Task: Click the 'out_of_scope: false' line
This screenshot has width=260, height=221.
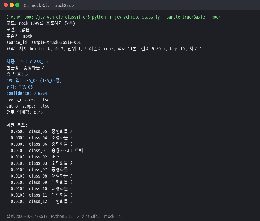Action: point(28,106)
